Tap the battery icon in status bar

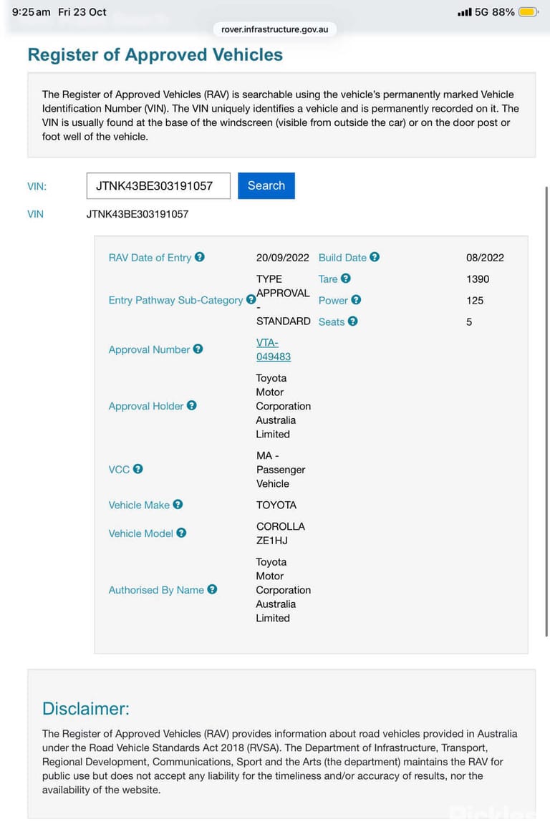pos(529,11)
